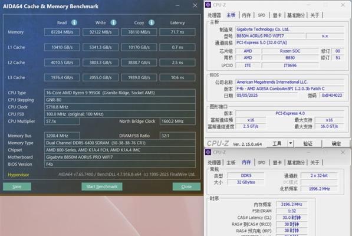Image resolution: width=352 pixels, height=236 pixels.
Task: Click the upper CPU-Z title bar app icon
Action: pos(208,5)
